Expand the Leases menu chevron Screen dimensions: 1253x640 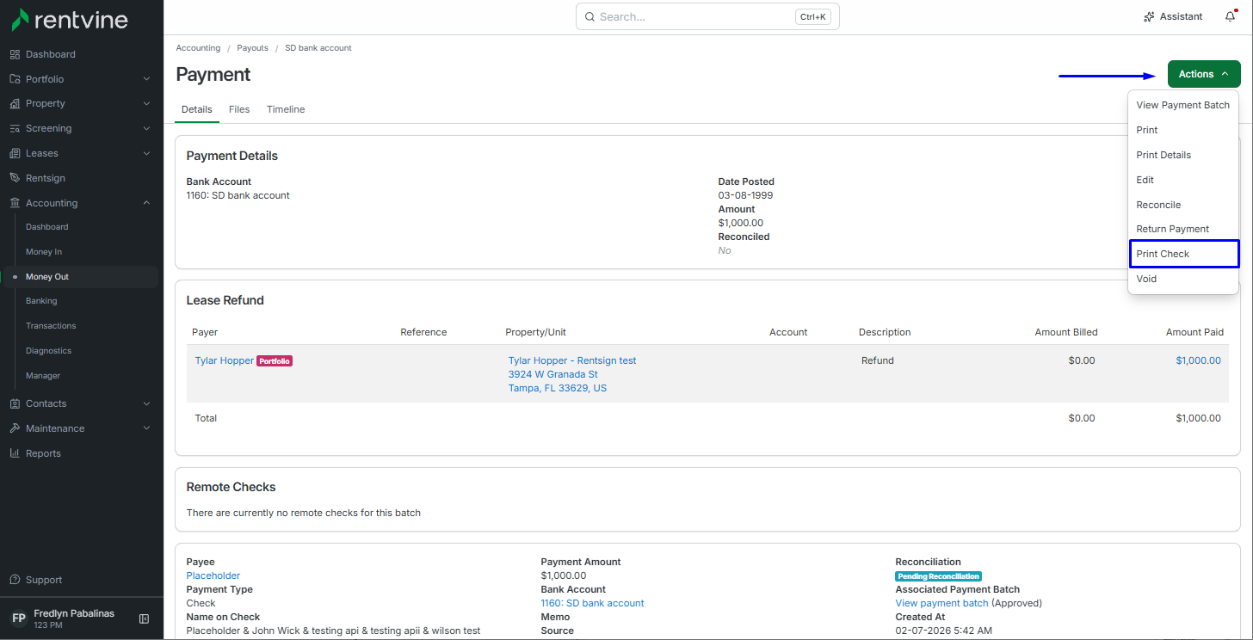(146, 153)
